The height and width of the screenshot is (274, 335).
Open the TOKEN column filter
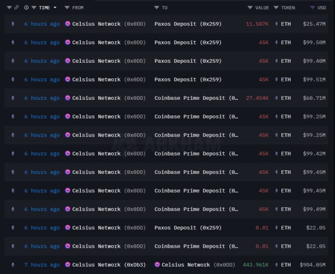click(x=277, y=7)
